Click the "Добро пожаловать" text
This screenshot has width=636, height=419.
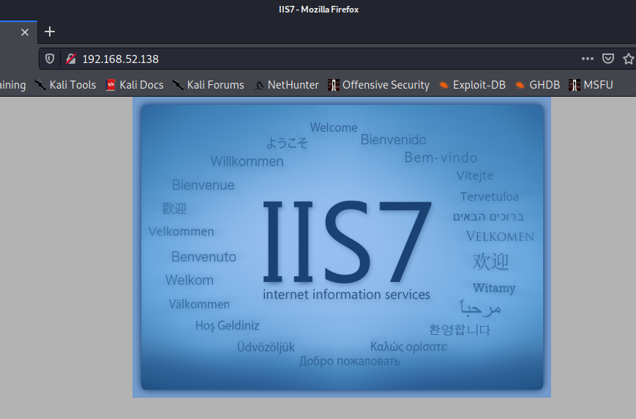click(x=350, y=361)
